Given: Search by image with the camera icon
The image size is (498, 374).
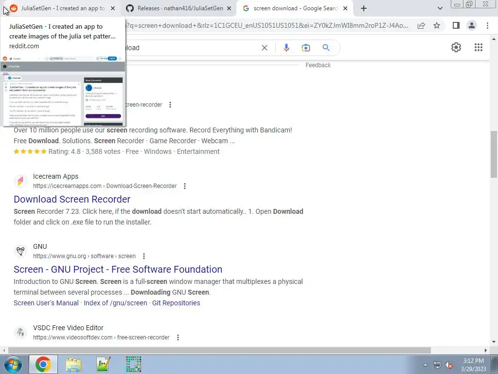Looking at the screenshot, I should tap(305, 48).
